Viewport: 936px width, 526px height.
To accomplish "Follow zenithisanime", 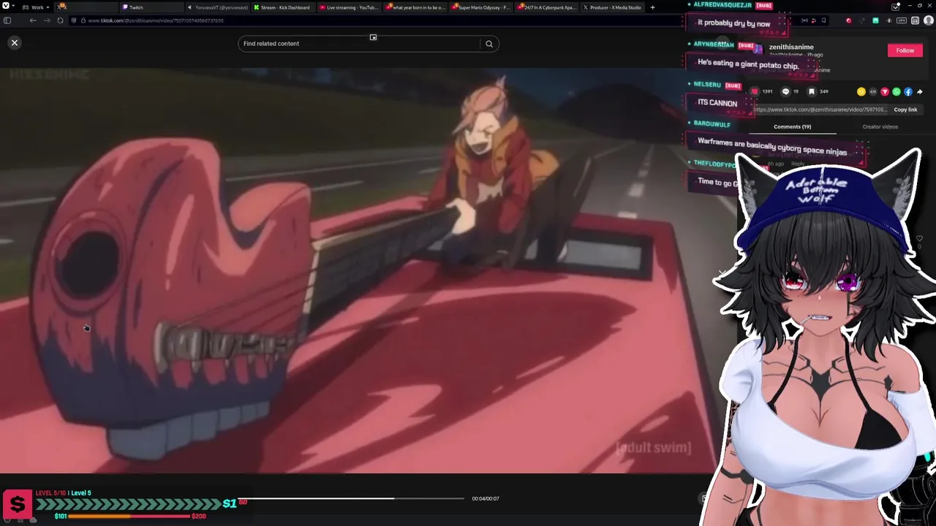I will click(x=905, y=50).
